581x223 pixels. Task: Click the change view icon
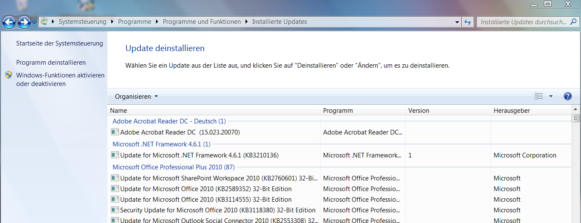539,97
